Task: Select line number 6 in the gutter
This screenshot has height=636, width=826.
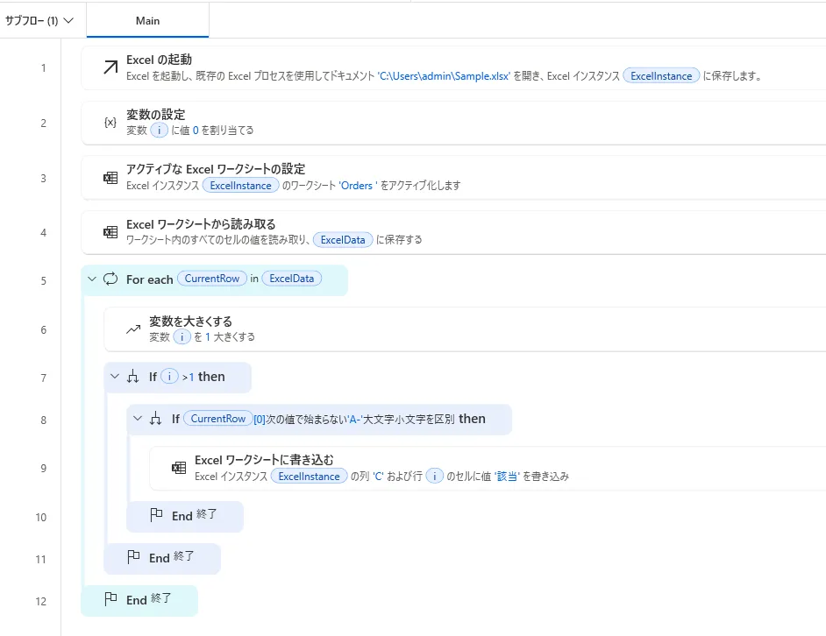Action: click(x=43, y=329)
